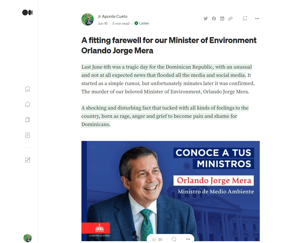Save article with the bookmark icon
Viewport: 301px width, 243px height.
coord(245,19)
